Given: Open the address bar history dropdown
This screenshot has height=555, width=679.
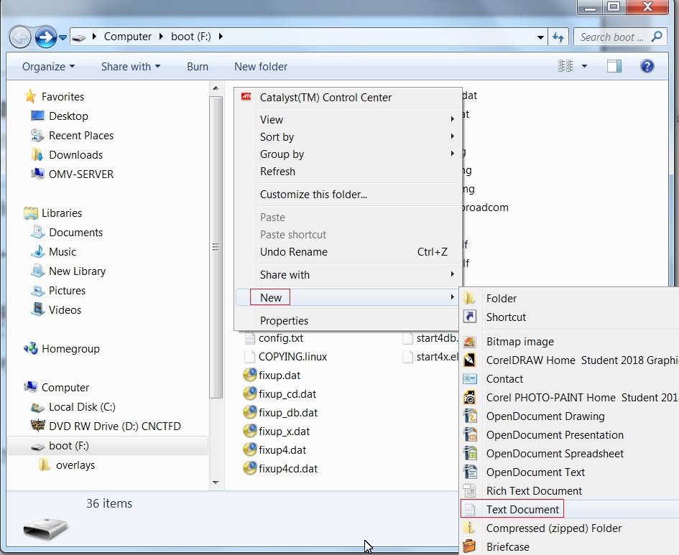Looking at the screenshot, I should point(540,37).
